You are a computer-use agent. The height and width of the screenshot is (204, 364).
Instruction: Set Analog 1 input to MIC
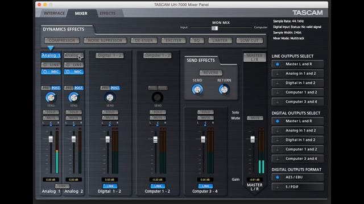point(51,72)
